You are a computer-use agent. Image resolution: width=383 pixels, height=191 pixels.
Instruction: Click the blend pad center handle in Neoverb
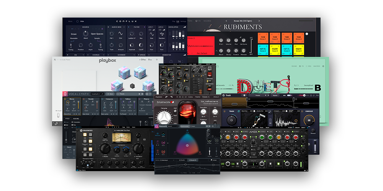[x=187, y=146]
